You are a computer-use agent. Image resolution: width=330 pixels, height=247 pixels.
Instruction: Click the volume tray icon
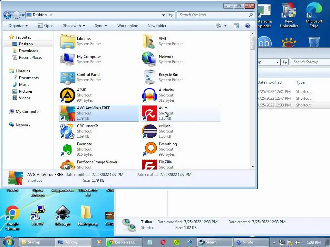tap(297, 242)
